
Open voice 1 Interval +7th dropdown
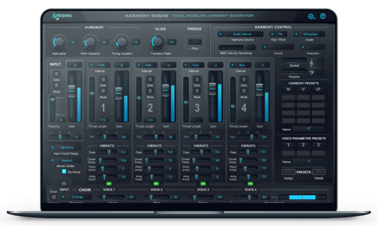coord(100,65)
